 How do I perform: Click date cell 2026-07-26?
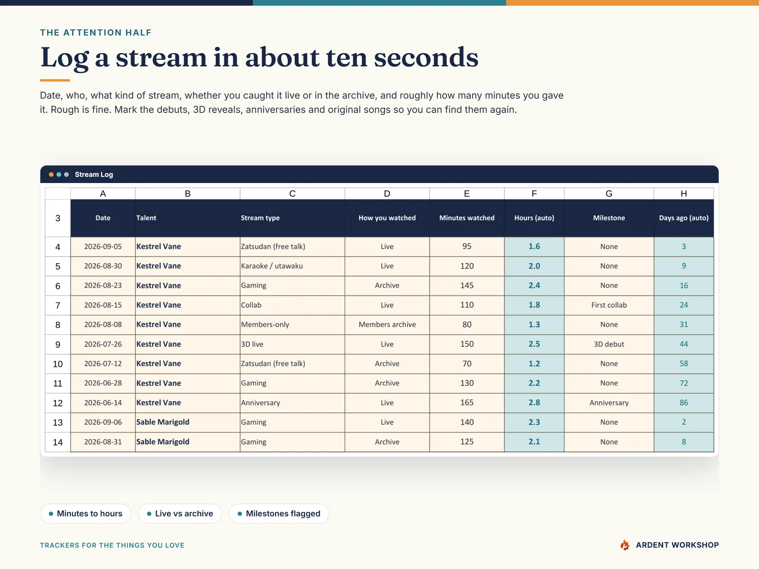[103, 344]
